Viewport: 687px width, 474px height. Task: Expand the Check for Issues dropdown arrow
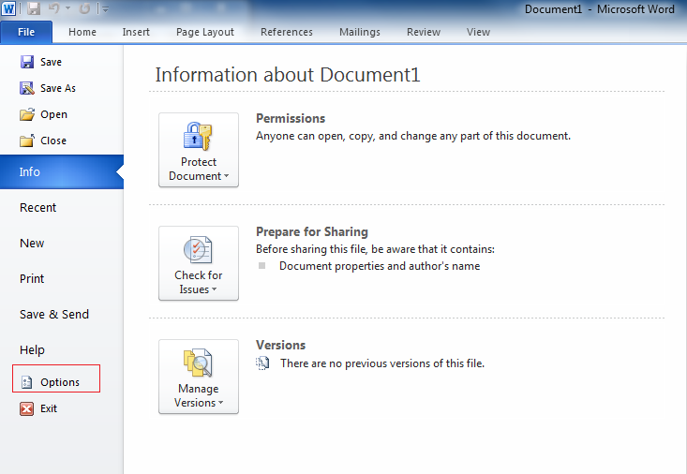215,289
